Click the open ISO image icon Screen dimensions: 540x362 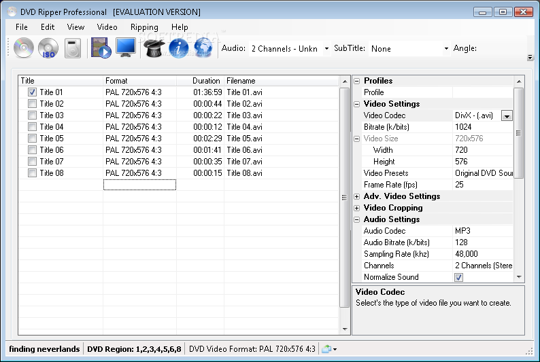point(48,48)
